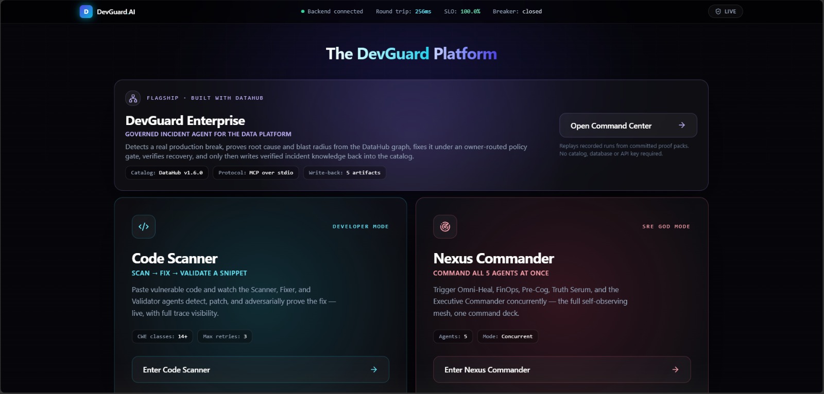
Task: Click the Paste vulnerable code description paragraph
Action: coord(234,301)
